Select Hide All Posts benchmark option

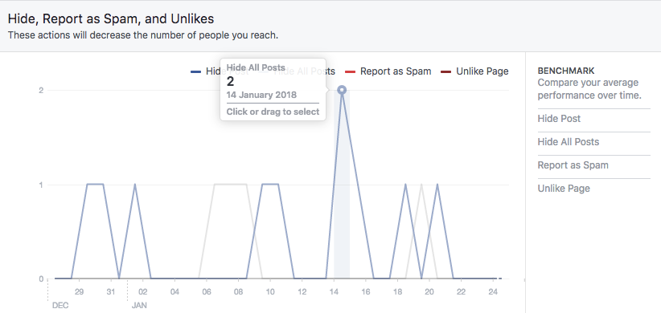(569, 142)
